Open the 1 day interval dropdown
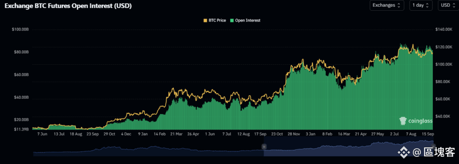Screen dimensions: 459x164 click(x=421, y=5)
